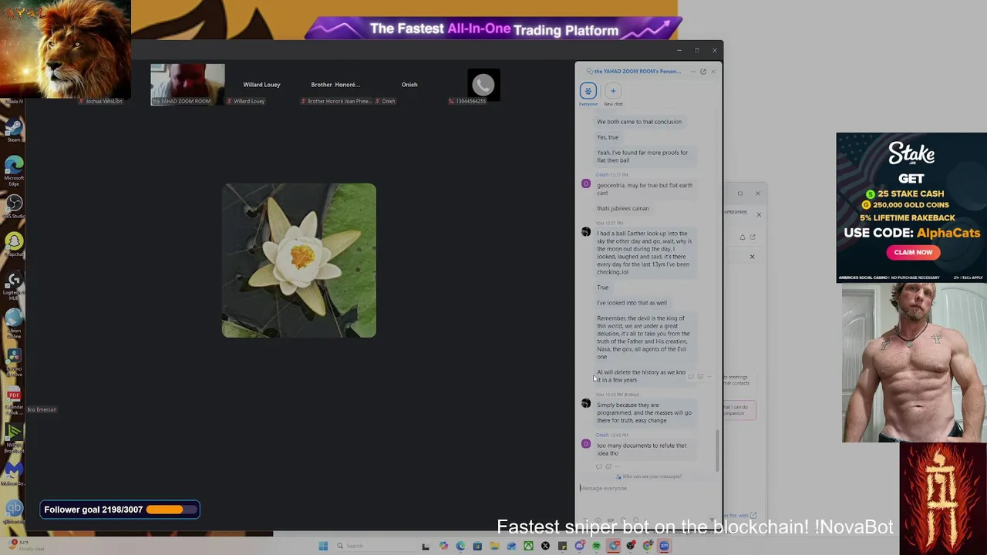This screenshot has width=987, height=555.
Task: Close the Zoom chat panel
Action: 713,72
